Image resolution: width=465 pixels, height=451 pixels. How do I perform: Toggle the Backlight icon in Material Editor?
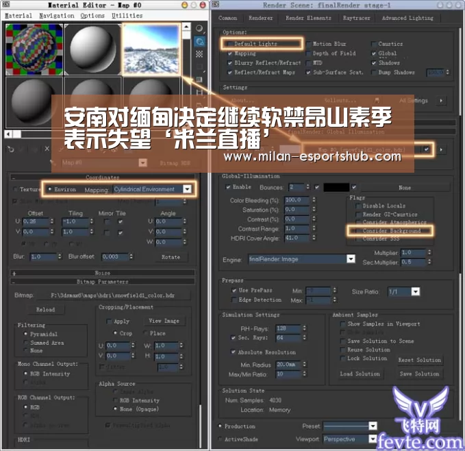199,42
